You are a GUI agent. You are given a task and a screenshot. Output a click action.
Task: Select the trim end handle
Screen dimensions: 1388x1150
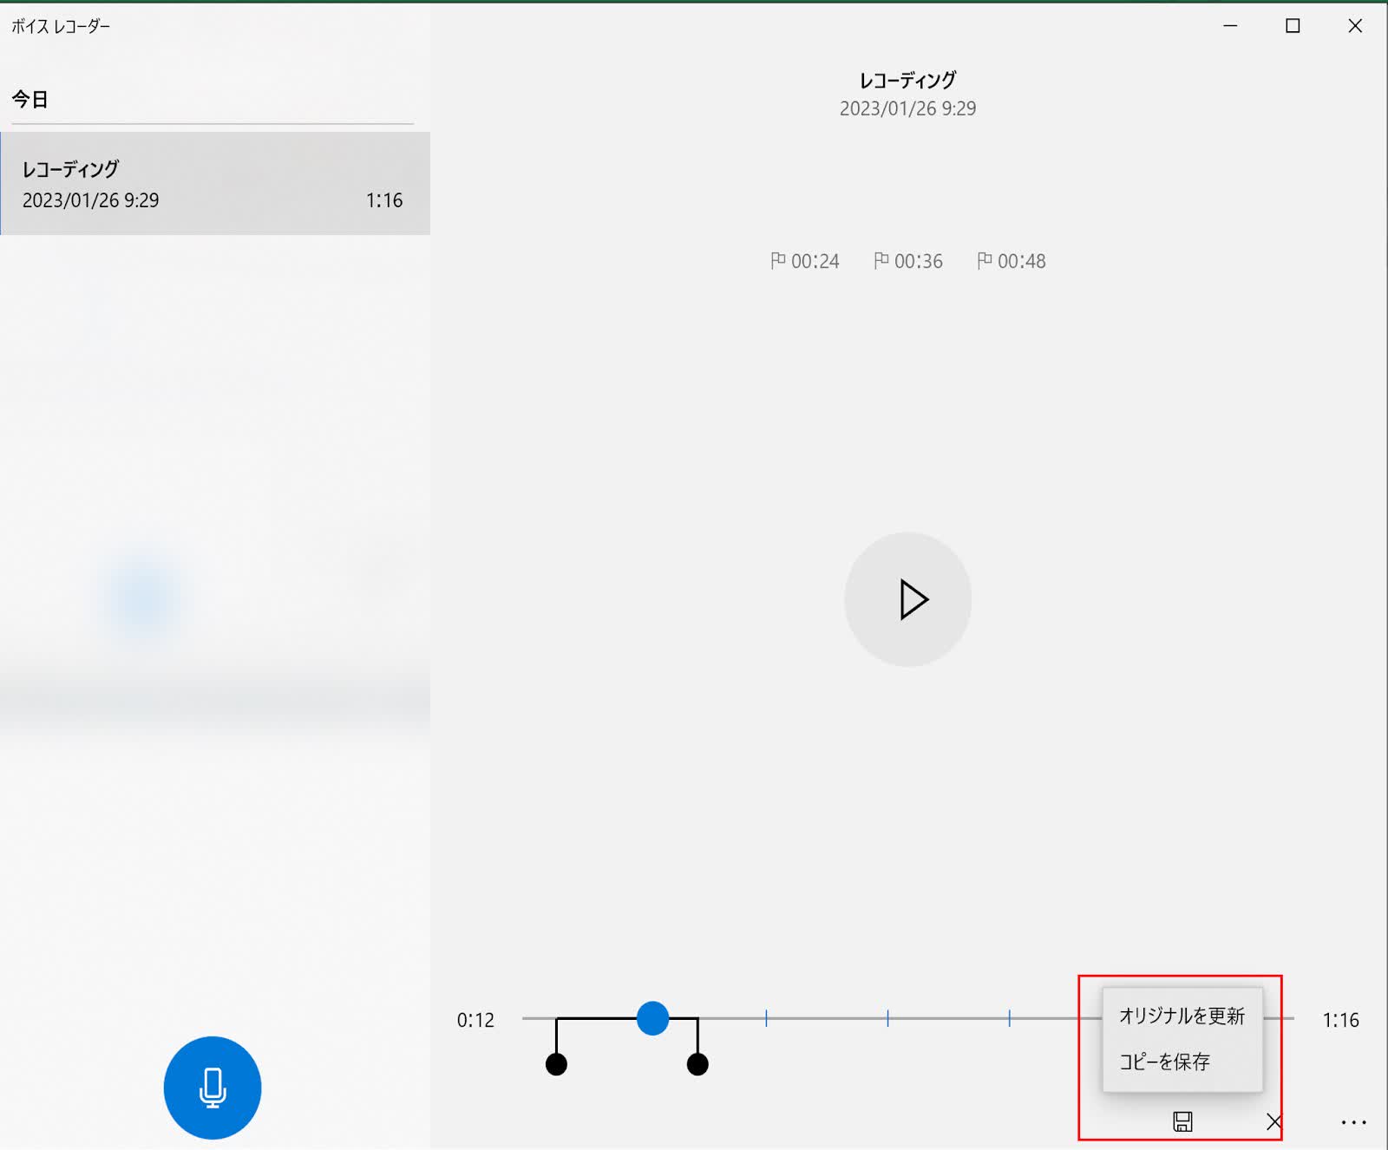(x=697, y=1064)
